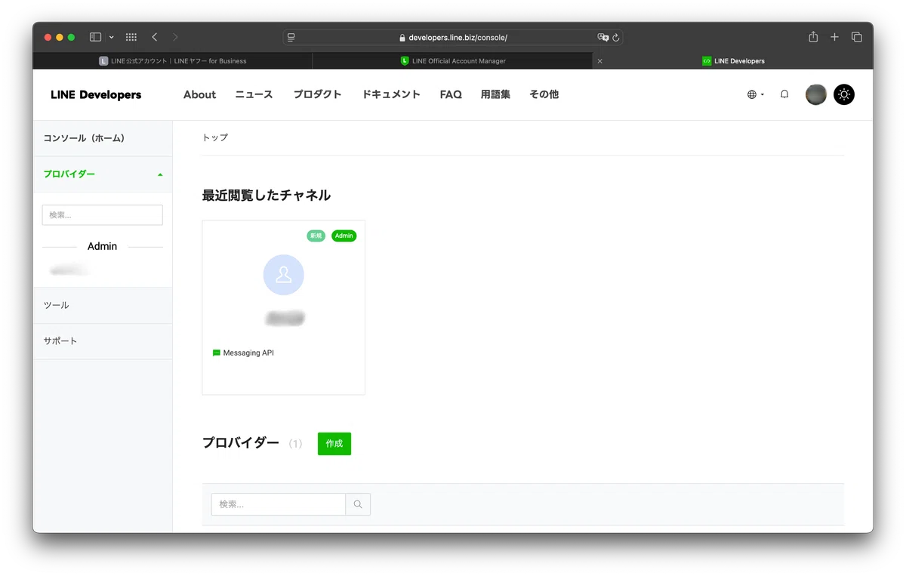Open コンソール（ホーム） in sidebar
Viewport: 906px width, 576px height.
[x=103, y=138]
